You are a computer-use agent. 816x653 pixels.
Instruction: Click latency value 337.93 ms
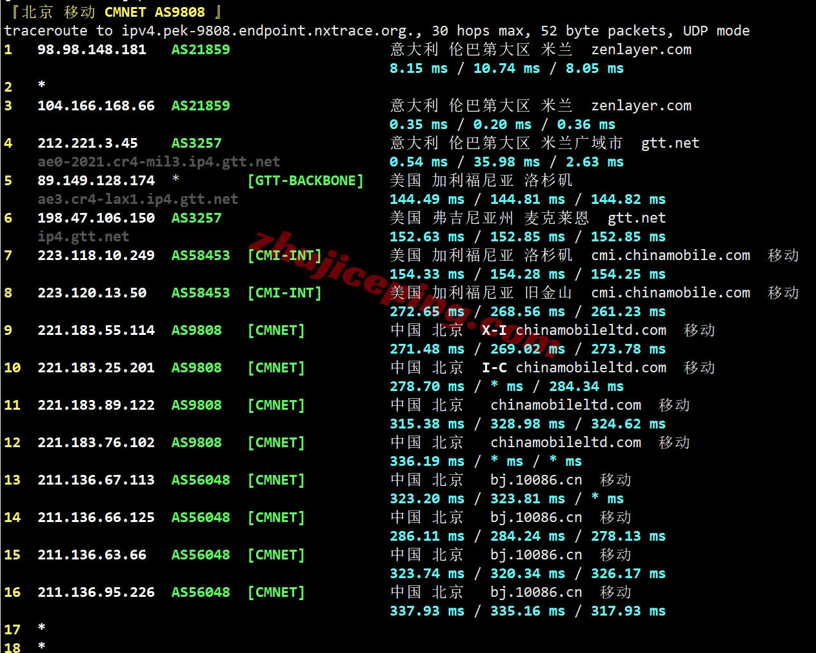pos(427,611)
